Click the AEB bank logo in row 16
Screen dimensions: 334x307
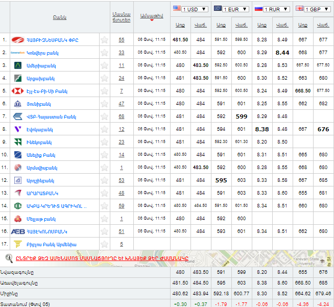tap(18, 231)
